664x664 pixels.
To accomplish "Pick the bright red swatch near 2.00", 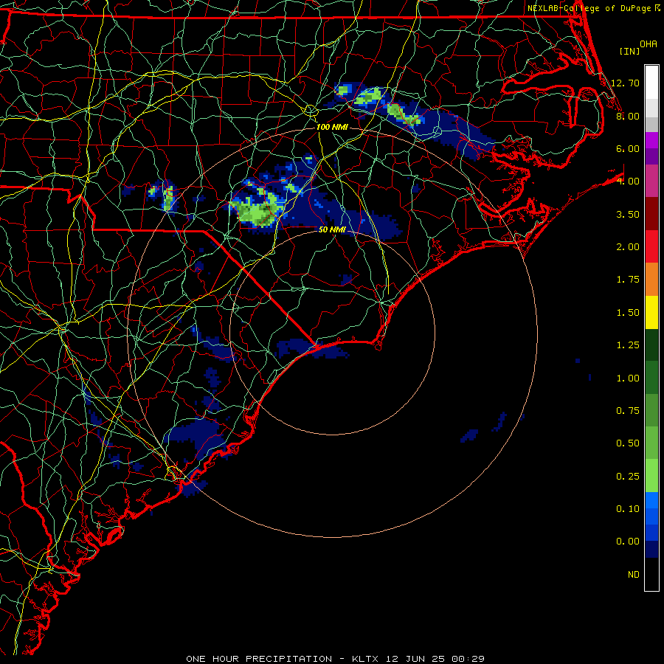I will [651, 247].
